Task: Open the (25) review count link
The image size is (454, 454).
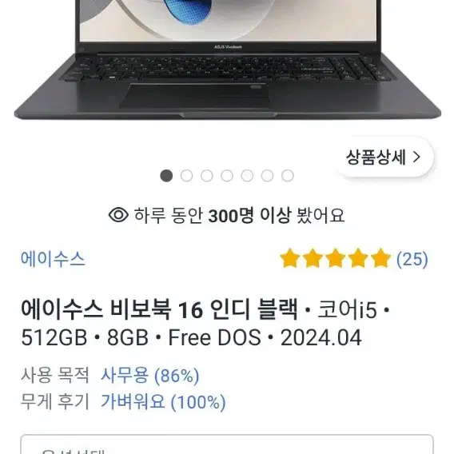Action: pyautogui.click(x=412, y=259)
